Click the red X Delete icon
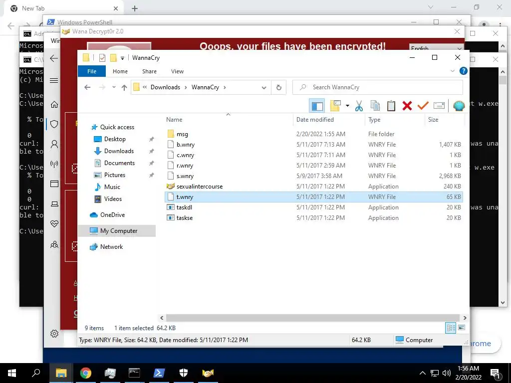The height and width of the screenshot is (383, 511). [407, 106]
